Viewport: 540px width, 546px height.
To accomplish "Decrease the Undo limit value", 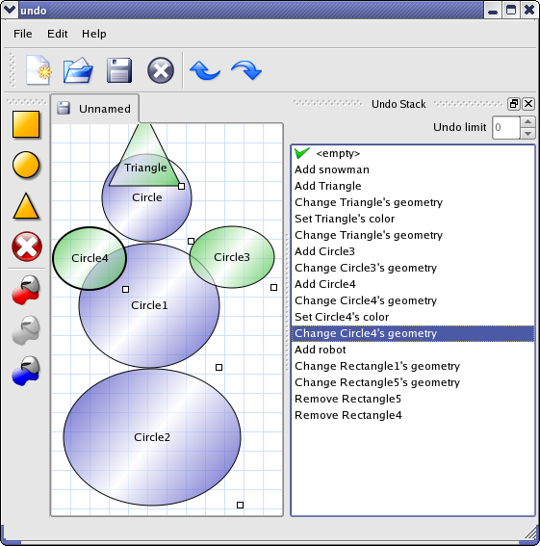I will (x=527, y=134).
